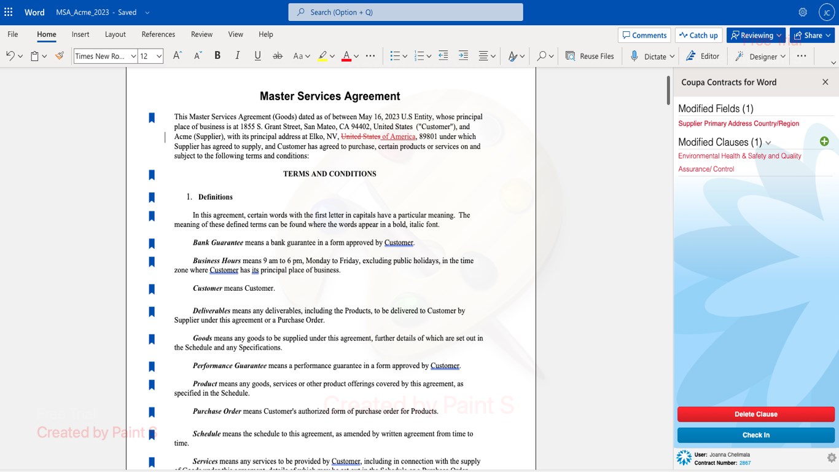Viewport: 839px width, 472px height.
Task: Open the font name combo box
Action: [x=106, y=56]
